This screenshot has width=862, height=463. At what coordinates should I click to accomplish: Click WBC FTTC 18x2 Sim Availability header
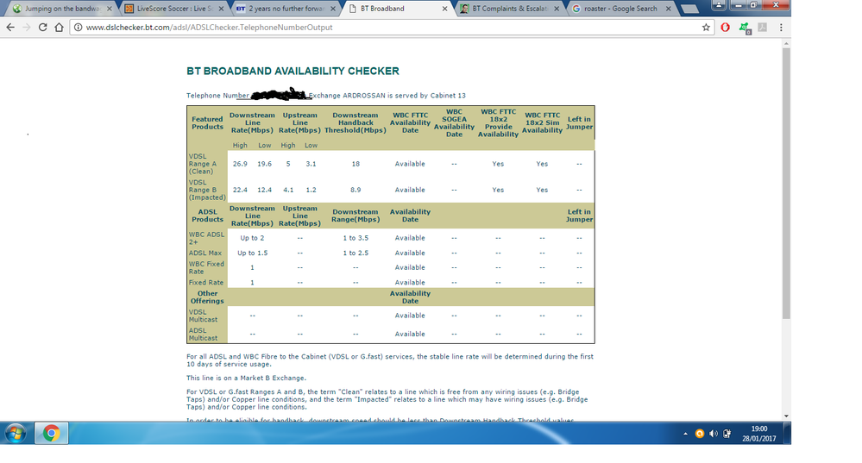click(542, 123)
